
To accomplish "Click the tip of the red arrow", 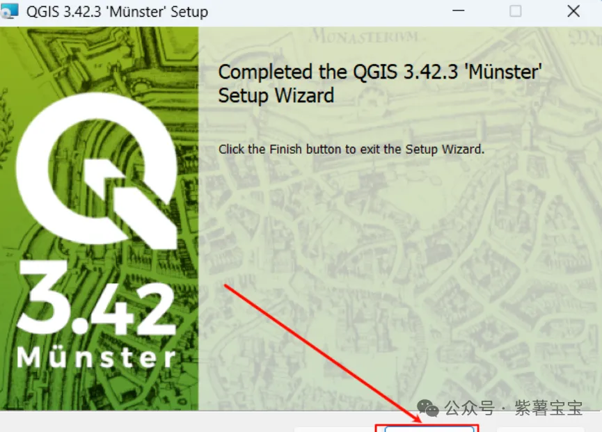I will 420,422.
